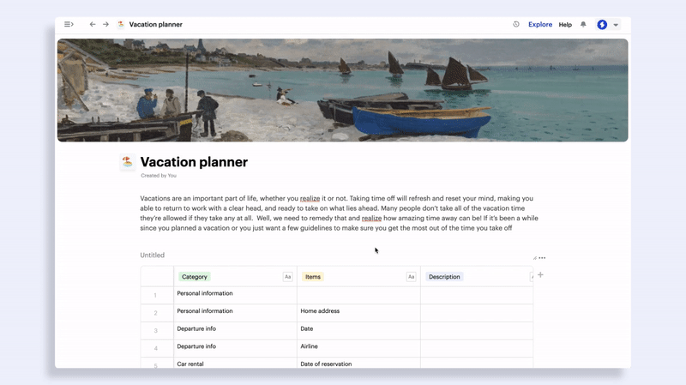Click row 3 'Departure info' cell

point(235,331)
